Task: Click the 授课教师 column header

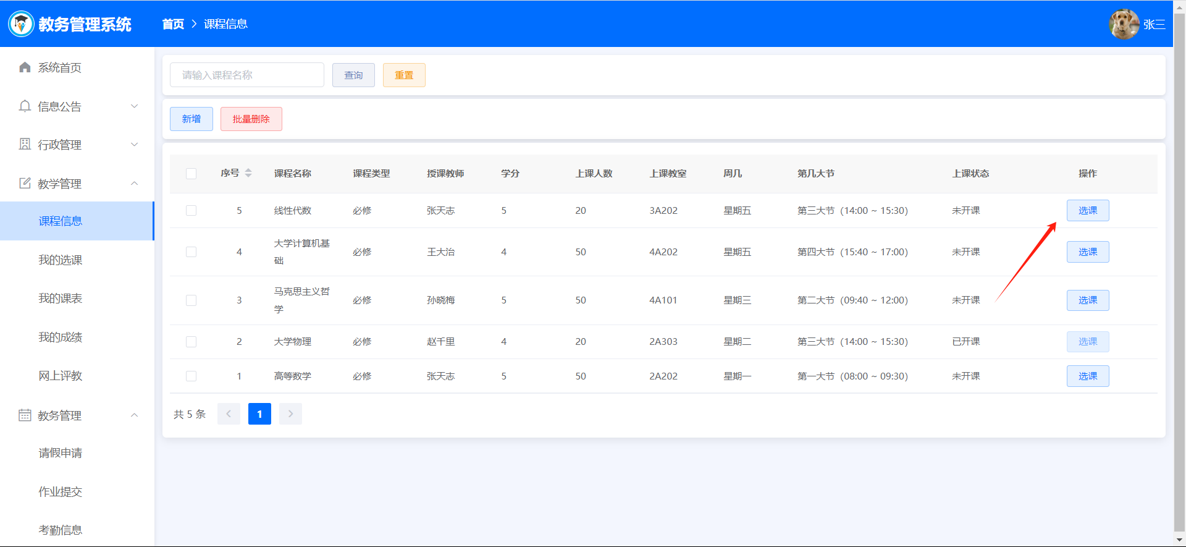Action: [445, 174]
